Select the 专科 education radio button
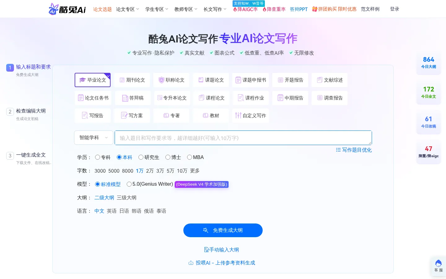 (x=98, y=157)
